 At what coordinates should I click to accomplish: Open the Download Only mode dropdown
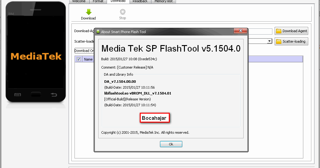click(x=84, y=51)
